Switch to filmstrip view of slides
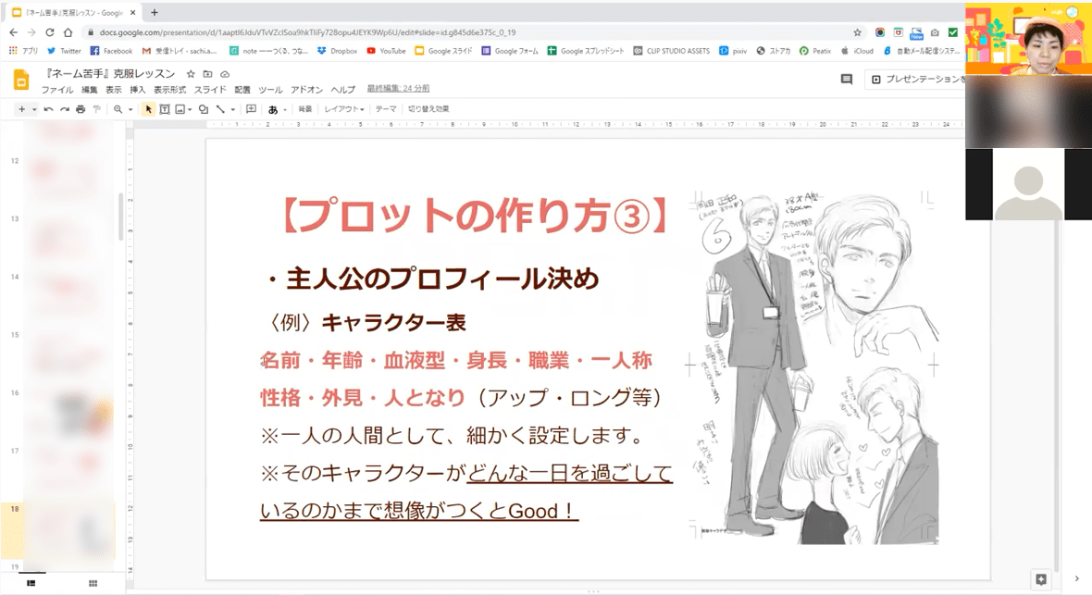Viewport: 1092px width, 595px height. click(x=31, y=583)
